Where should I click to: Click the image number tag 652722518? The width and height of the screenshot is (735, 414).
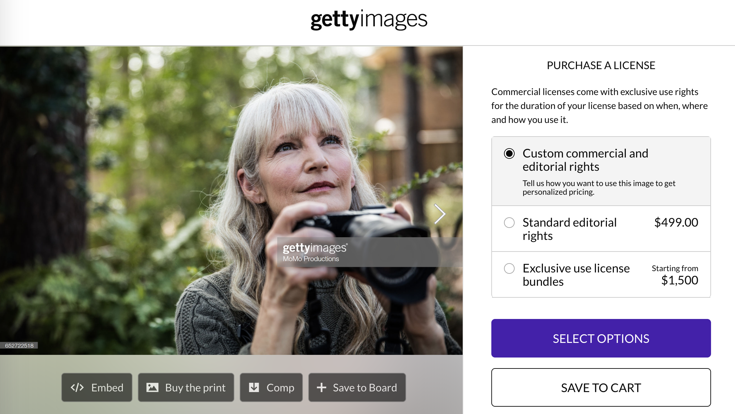tap(19, 346)
